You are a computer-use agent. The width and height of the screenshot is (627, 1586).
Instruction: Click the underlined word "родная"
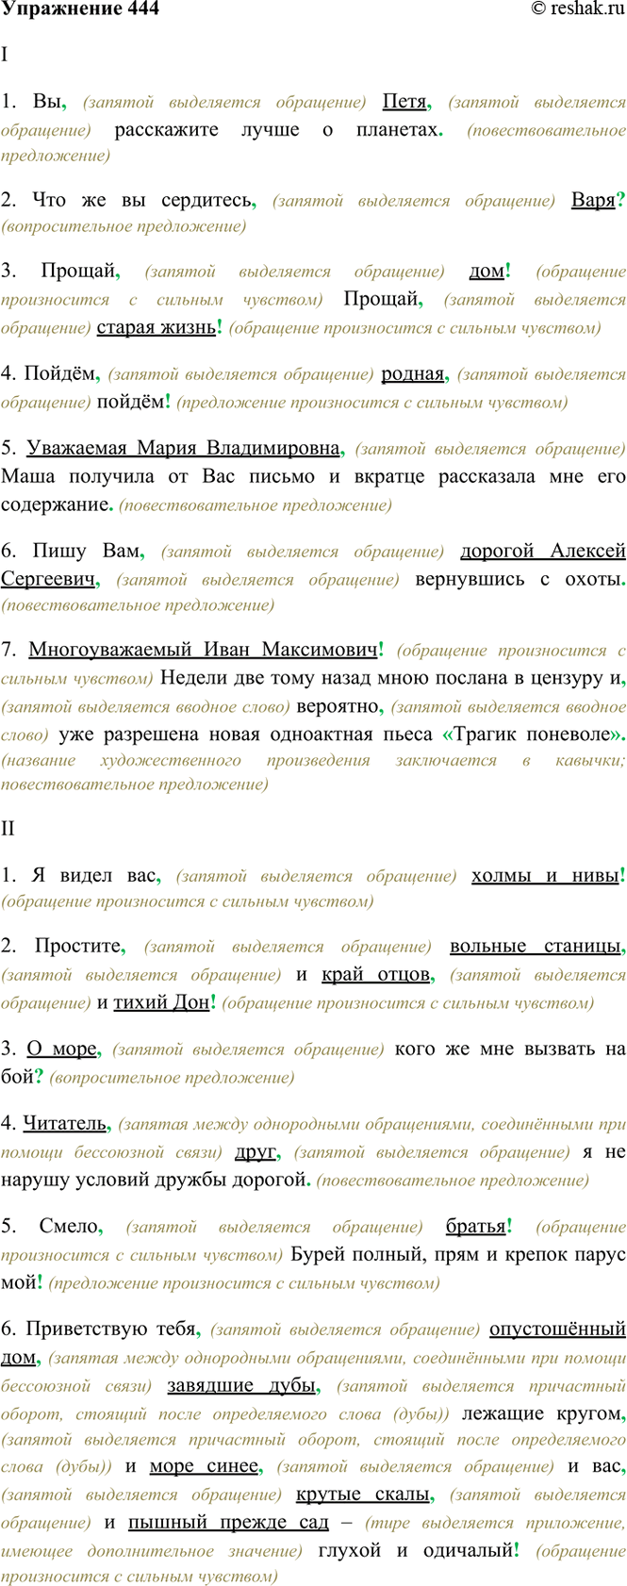tap(412, 374)
